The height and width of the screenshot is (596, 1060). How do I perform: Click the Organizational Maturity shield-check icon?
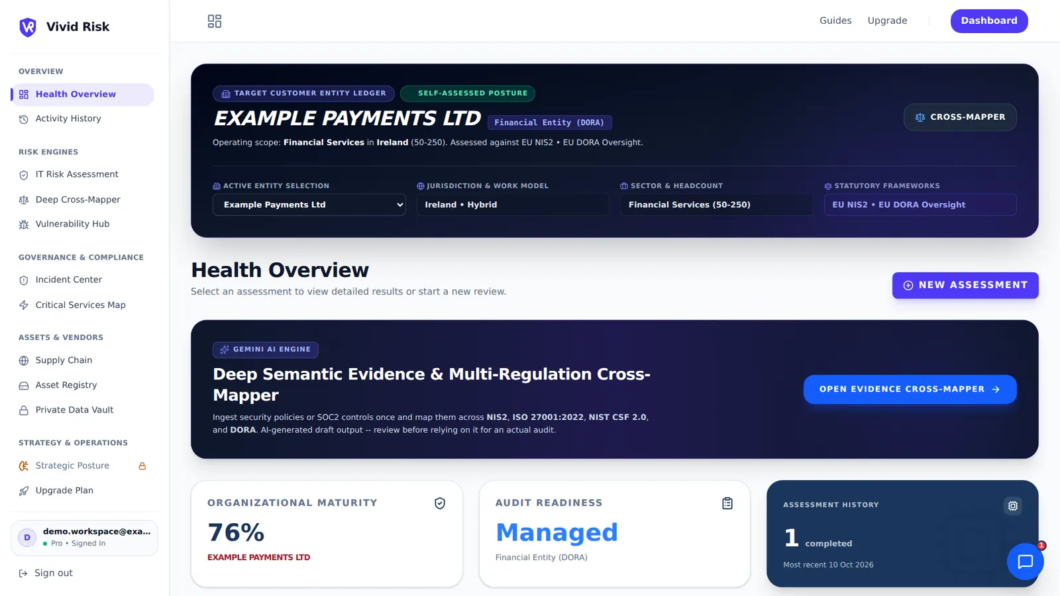(x=440, y=504)
